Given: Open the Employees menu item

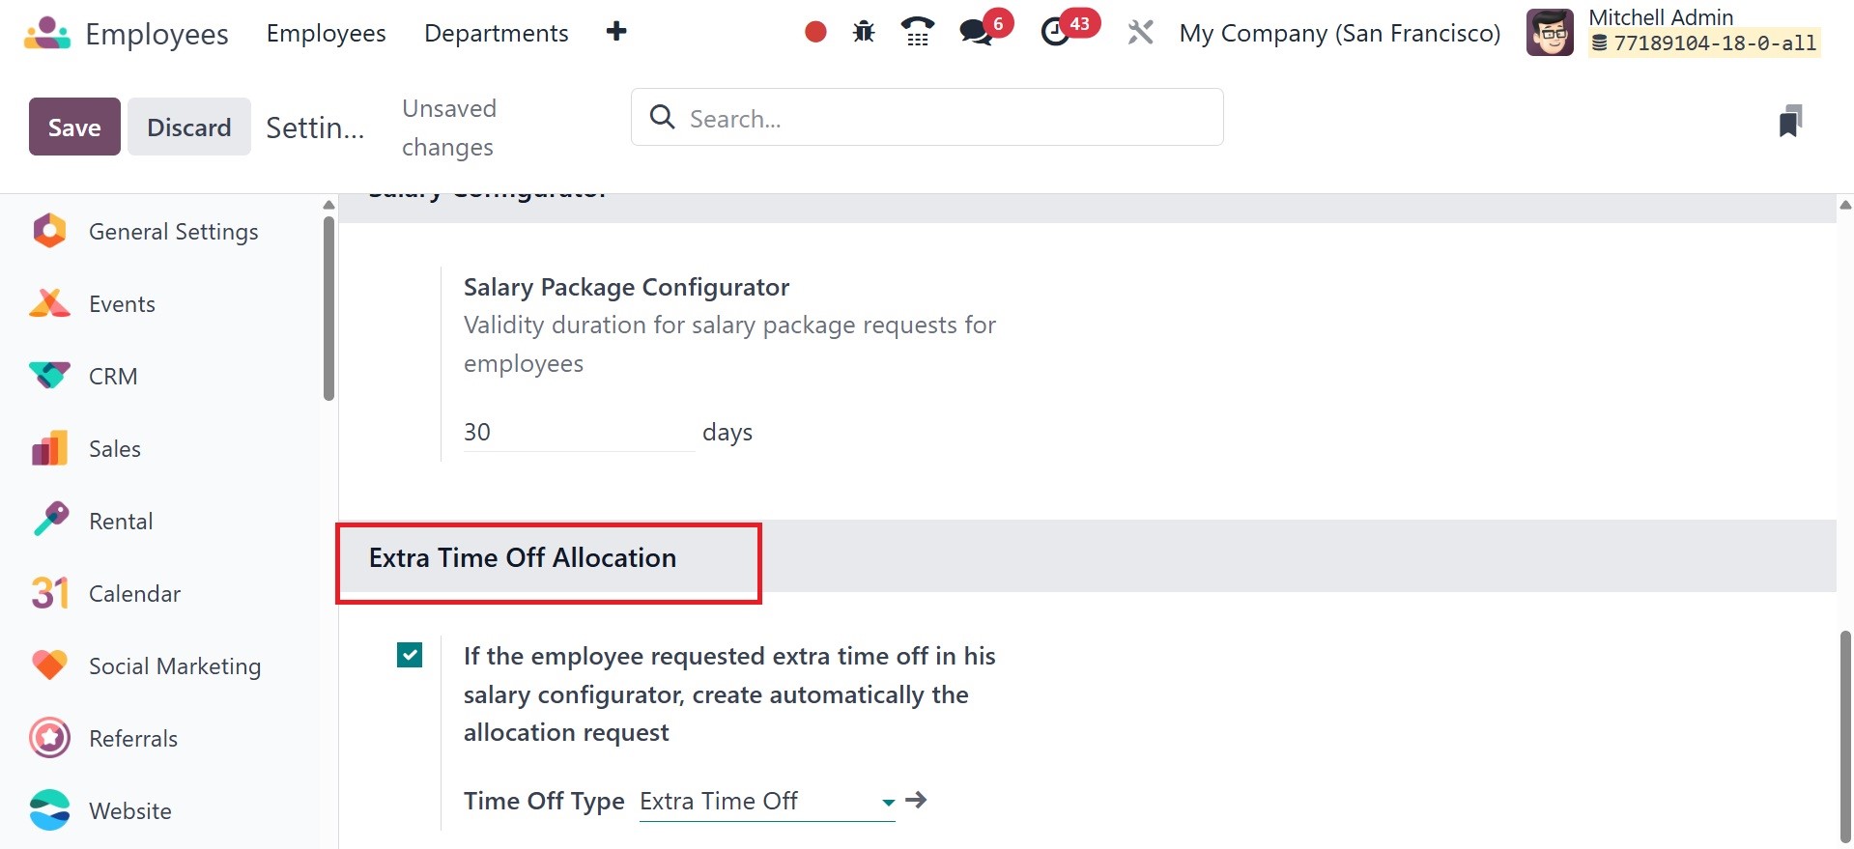Looking at the screenshot, I should 326,33.
